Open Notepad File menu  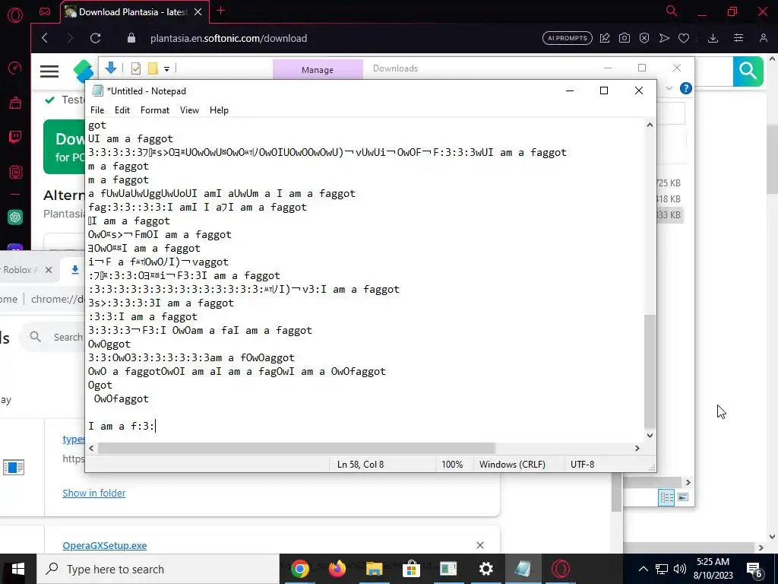click(97, 110)
